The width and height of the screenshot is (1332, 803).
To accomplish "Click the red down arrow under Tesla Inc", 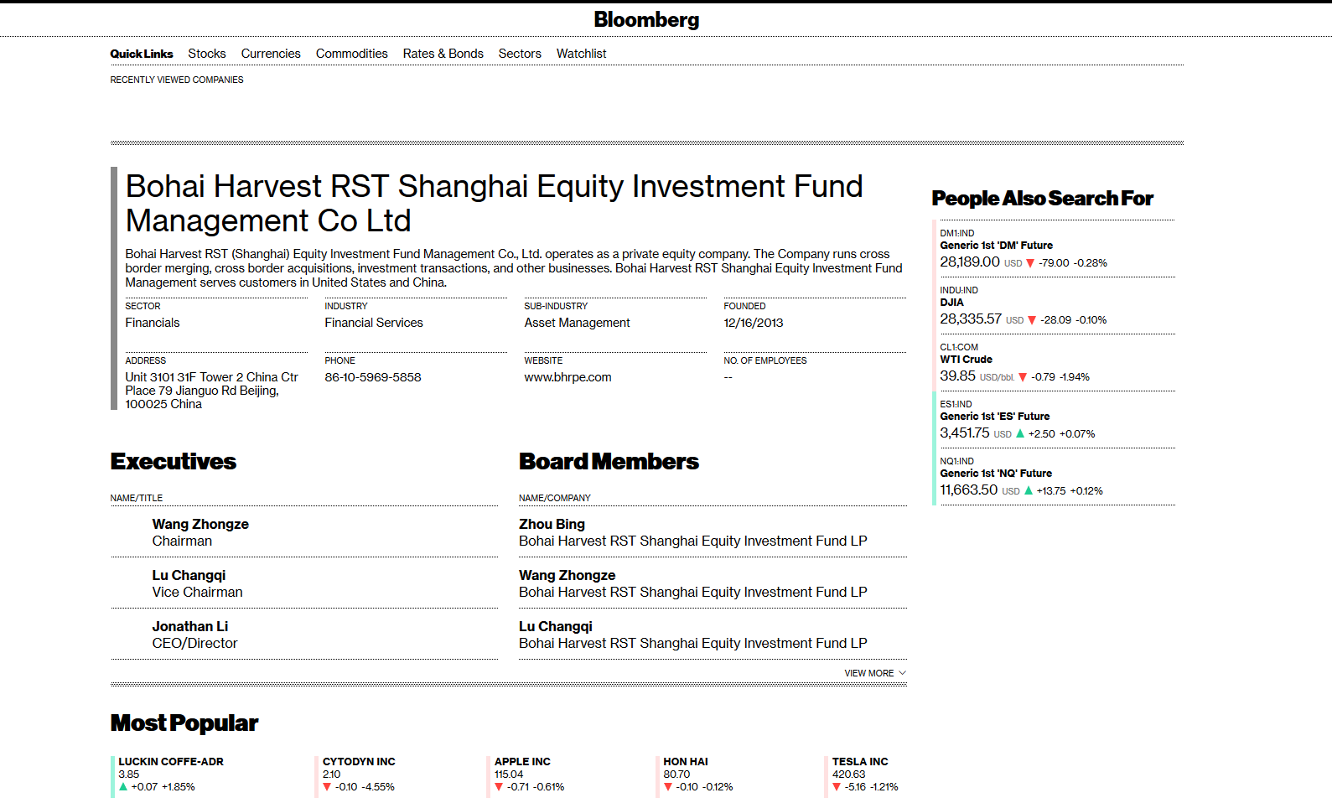I will (x=837, y=787).
